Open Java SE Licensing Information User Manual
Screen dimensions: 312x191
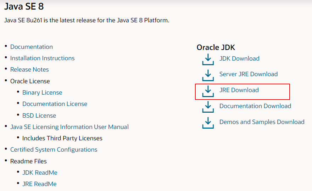[x=69, y=127]
